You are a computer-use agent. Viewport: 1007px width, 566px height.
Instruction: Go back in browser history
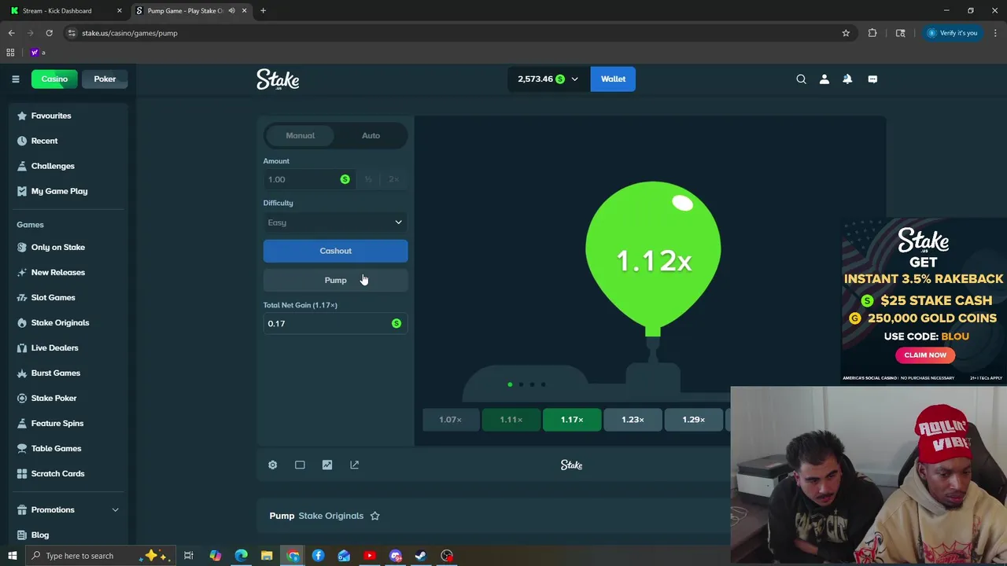pyautogui.click(x=11, y=33)
